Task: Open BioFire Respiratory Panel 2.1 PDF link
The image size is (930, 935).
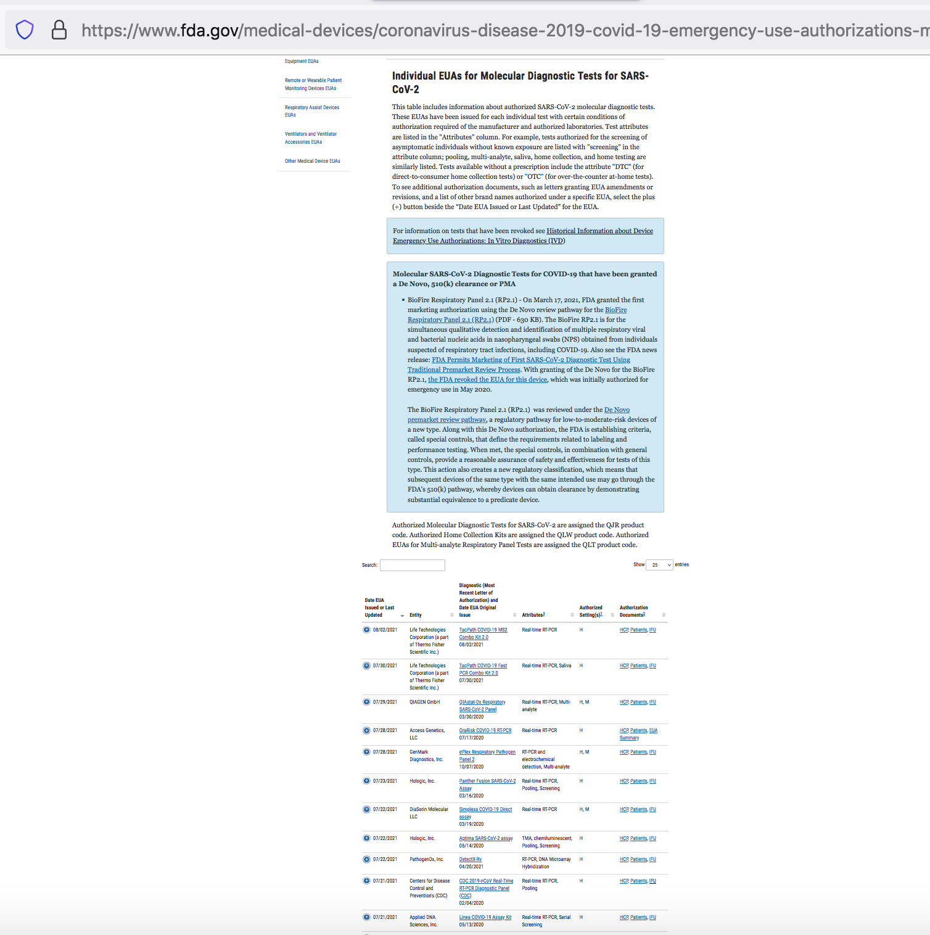Action: [517, 315]
